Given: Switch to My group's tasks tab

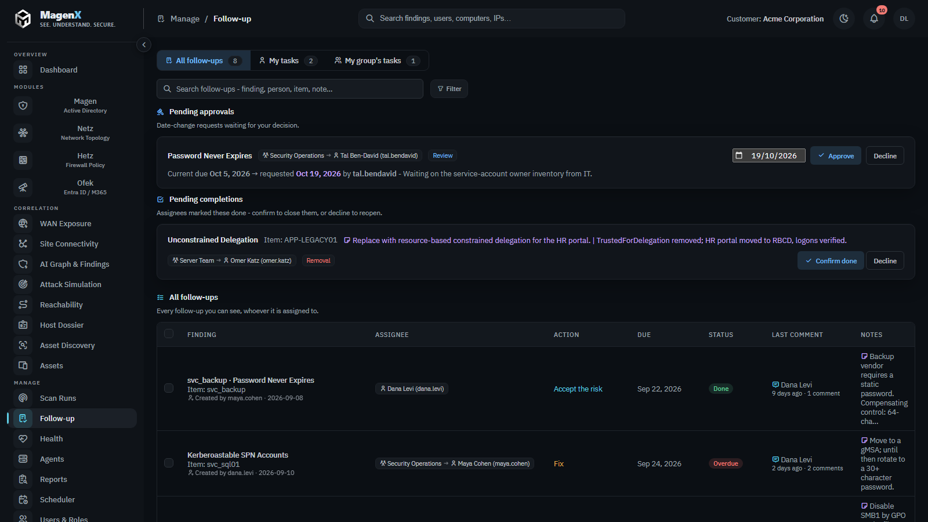Looking at the screenshot, I should click(x=377, y=60).
